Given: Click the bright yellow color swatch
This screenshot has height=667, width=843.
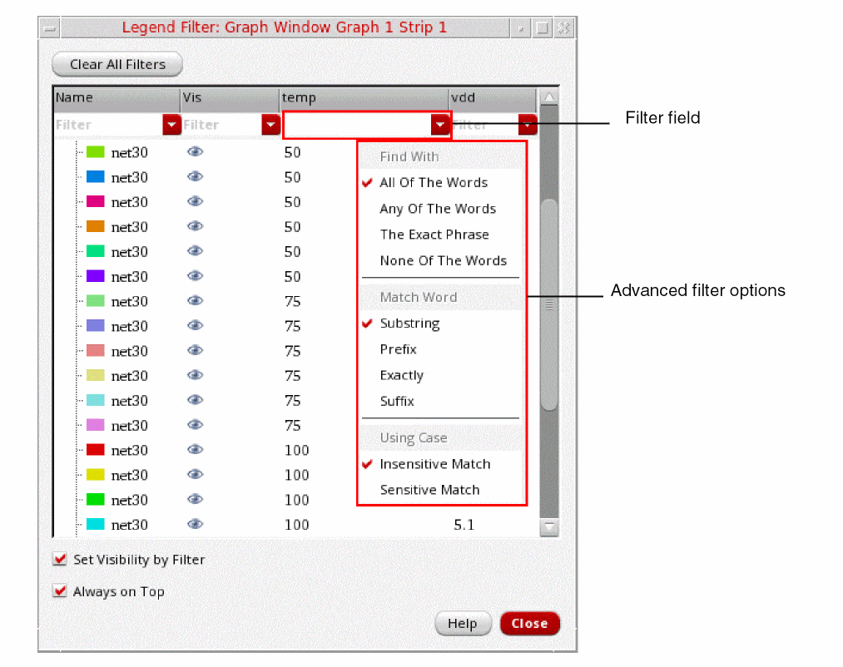Looking at the screenshot, I should pos(95,475).
